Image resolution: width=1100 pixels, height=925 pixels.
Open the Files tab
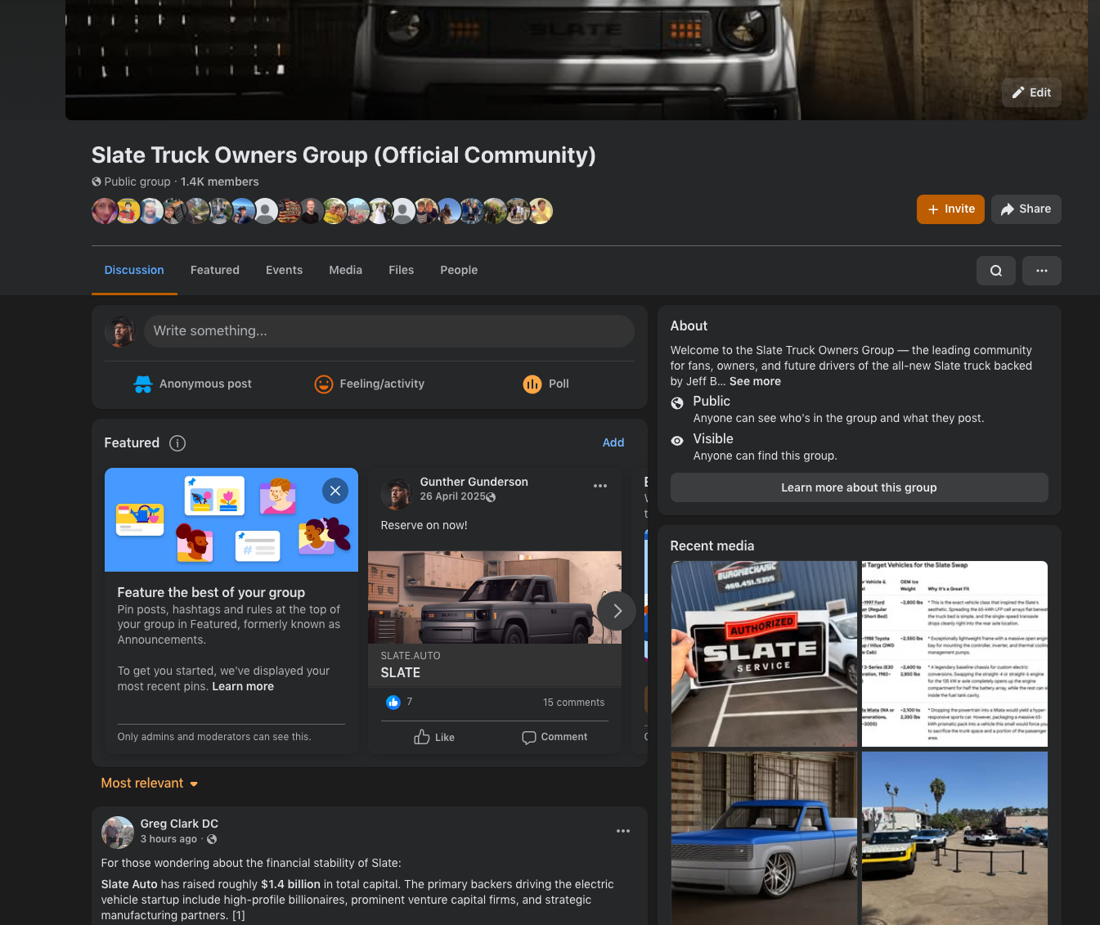pos(401,270)
